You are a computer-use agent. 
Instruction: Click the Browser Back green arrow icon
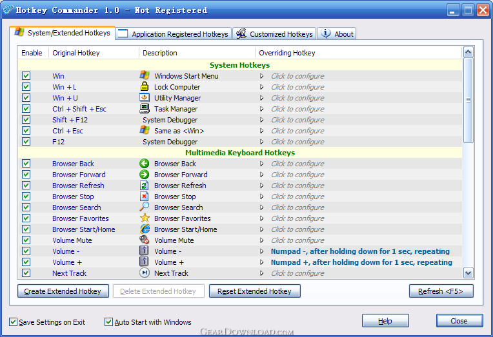coord(145,164)
